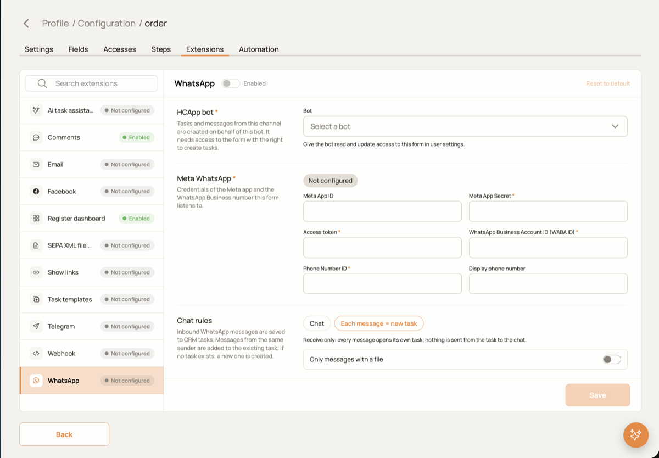Select the Extensions tab
659x458 pixels.
[205, 49]
